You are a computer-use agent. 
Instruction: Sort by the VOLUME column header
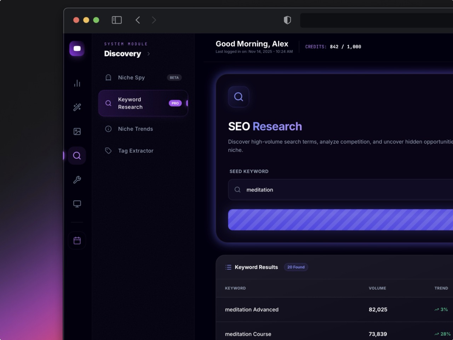[x=377, y=288]
